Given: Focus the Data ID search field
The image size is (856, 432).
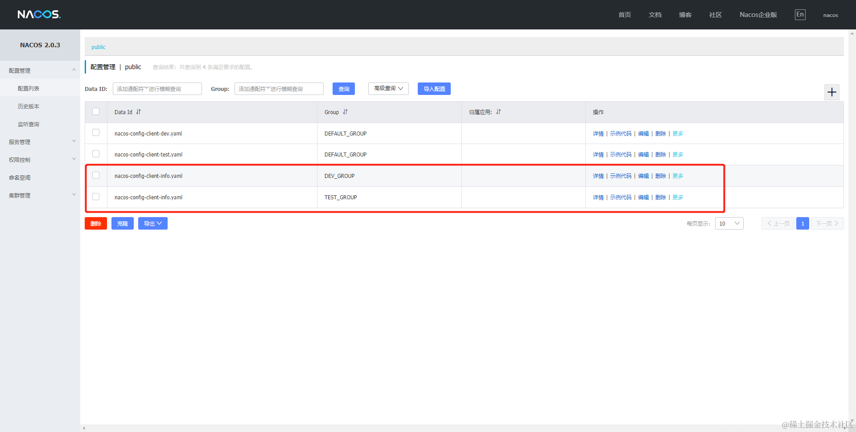Looking at the screenshot, I should pyautogui.click(x=157, y=89).
